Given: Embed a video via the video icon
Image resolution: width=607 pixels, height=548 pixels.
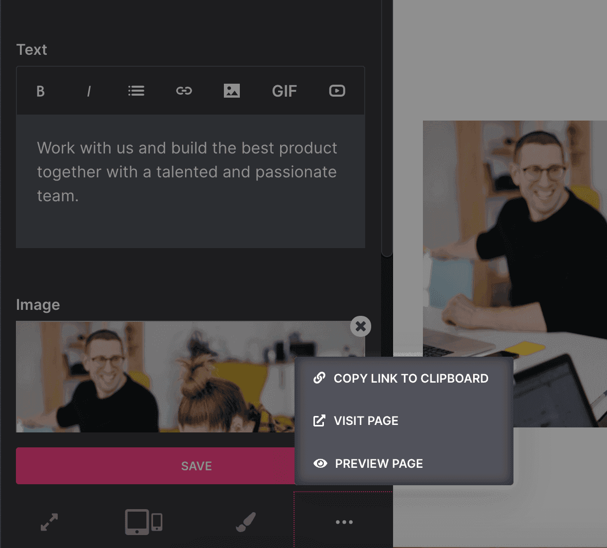Looking at the screenshot, I should tap(337, 91).
